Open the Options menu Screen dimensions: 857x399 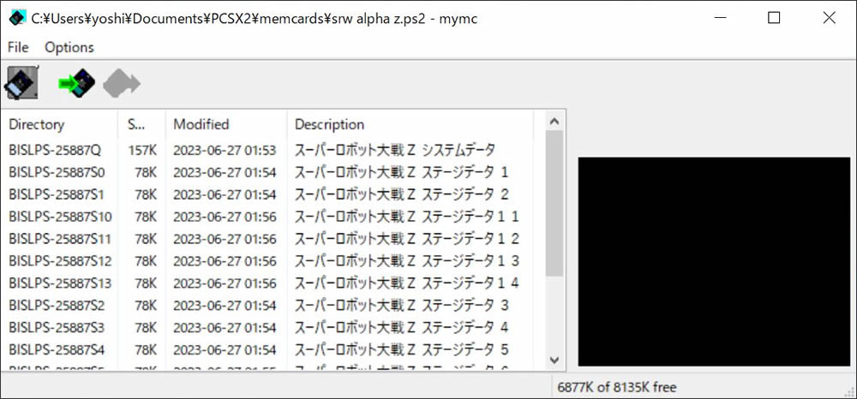point(69,47)
